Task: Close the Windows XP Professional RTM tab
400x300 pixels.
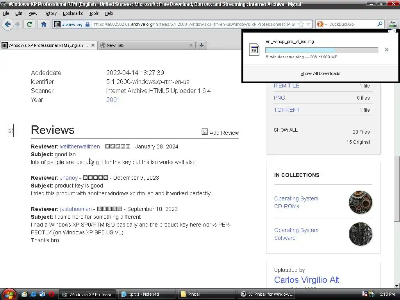Action: 93,45
